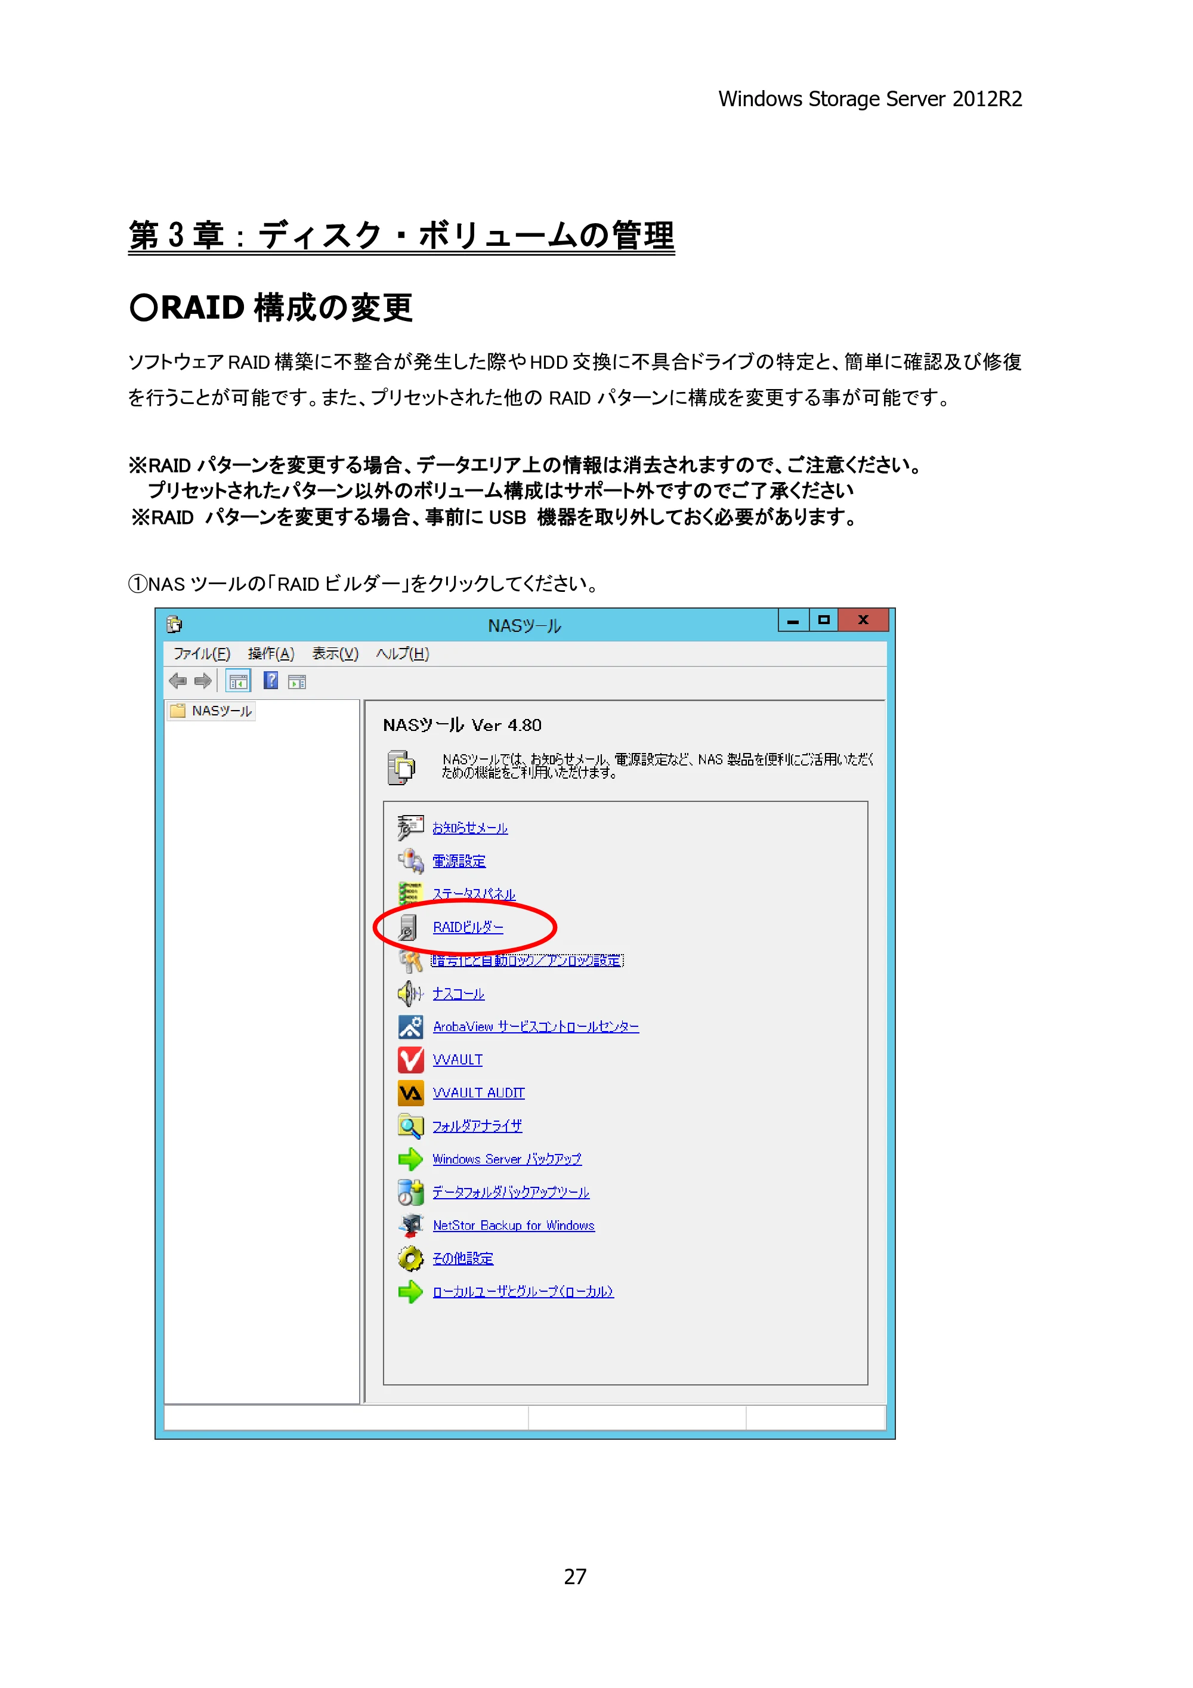Open the ナスコール link
Screen dimensions: 1193x1688
click(x=458, y=993)
